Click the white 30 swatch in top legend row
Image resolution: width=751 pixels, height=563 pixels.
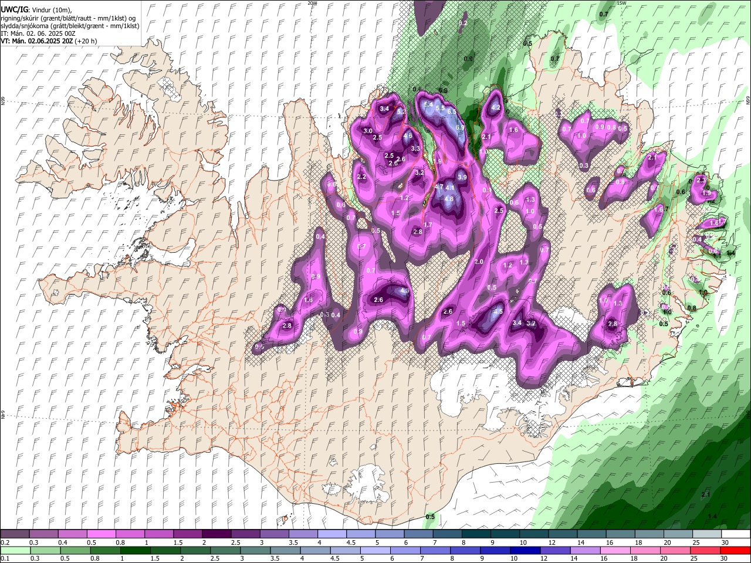pos(735,534)
